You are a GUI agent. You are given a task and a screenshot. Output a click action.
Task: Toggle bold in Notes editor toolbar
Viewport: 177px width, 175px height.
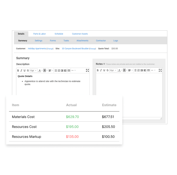pos(98,70)
